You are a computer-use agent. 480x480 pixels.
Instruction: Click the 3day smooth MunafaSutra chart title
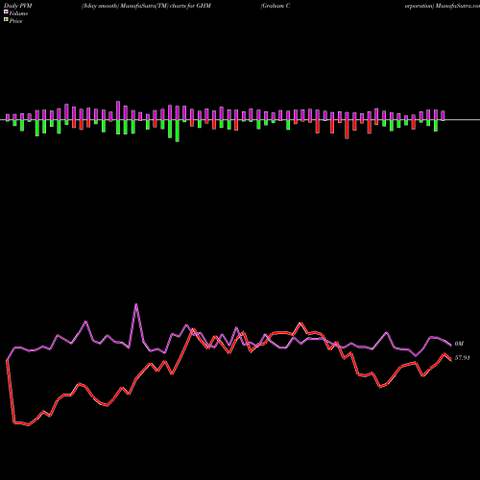point(146,6)
